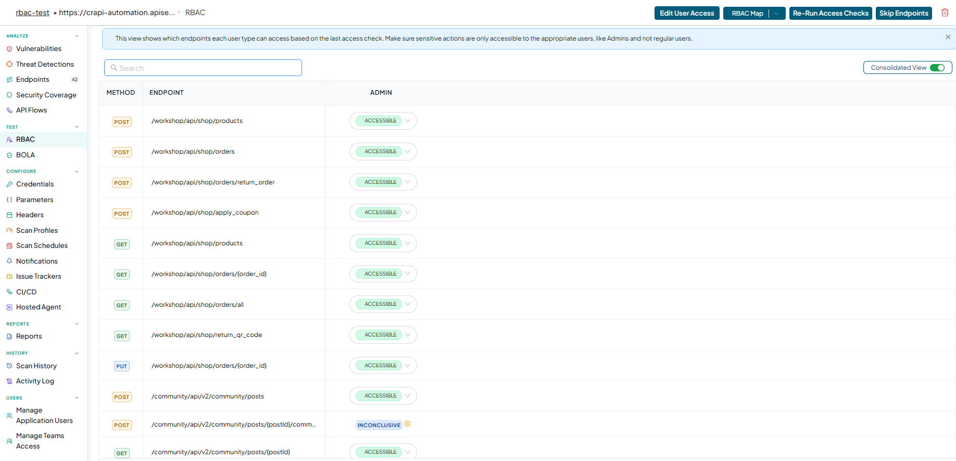The width and height of the screenshot is (956, 461).
Task: Open the rbac-test breadcrumb link
Action: coord(32,13)
